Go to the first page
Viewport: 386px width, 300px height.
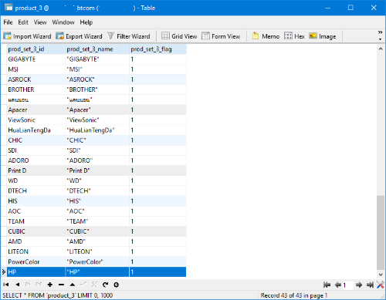pos(327,285)
